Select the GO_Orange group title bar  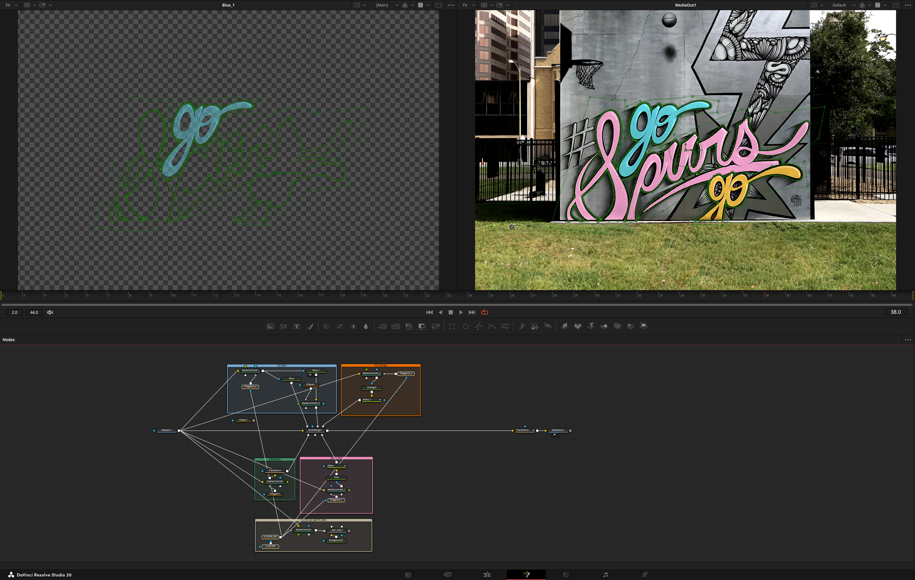(380, 365)
